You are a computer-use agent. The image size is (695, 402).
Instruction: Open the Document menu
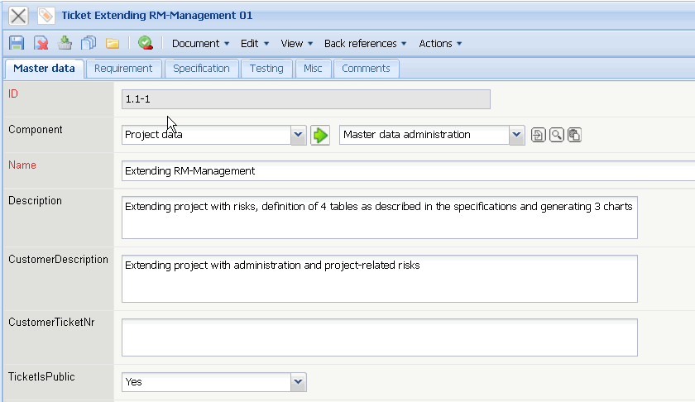click(x=200, y=43)
